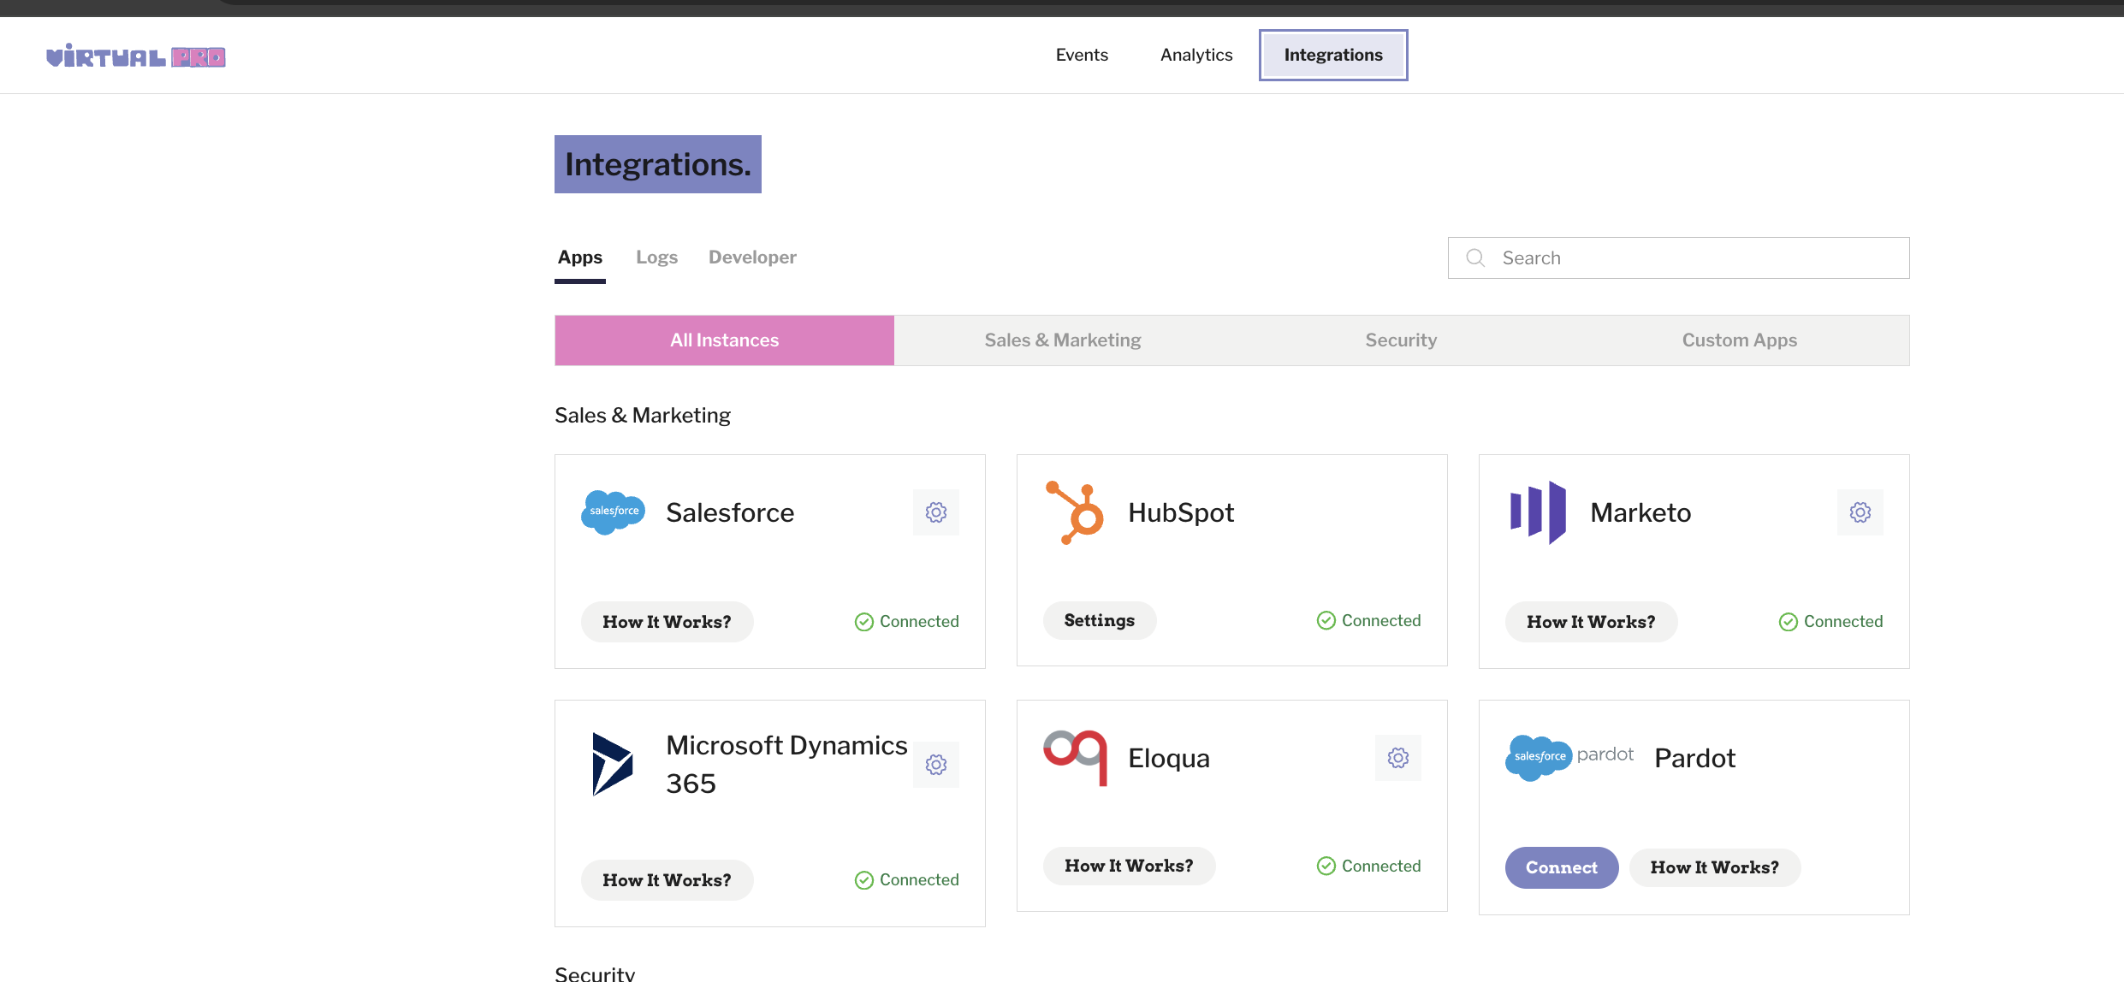Select Integrations in top navigation
Image resolution: width=2124 pixels, height=982 pixels.
tap(1333, 55)
